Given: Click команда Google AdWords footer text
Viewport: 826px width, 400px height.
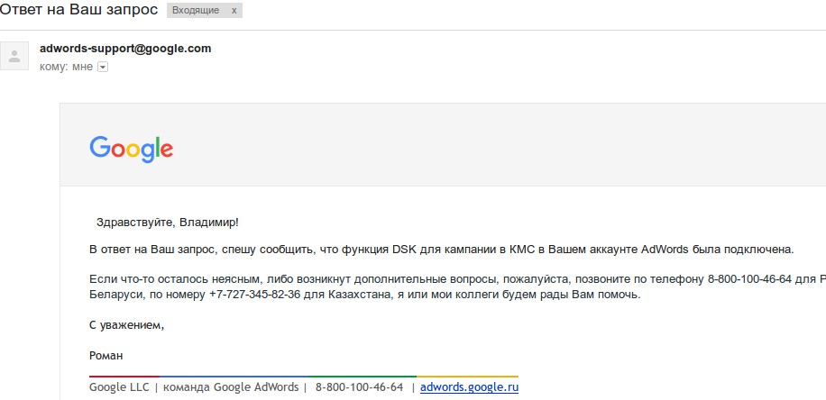Looking at the screenshot, I should click(231, 387).
